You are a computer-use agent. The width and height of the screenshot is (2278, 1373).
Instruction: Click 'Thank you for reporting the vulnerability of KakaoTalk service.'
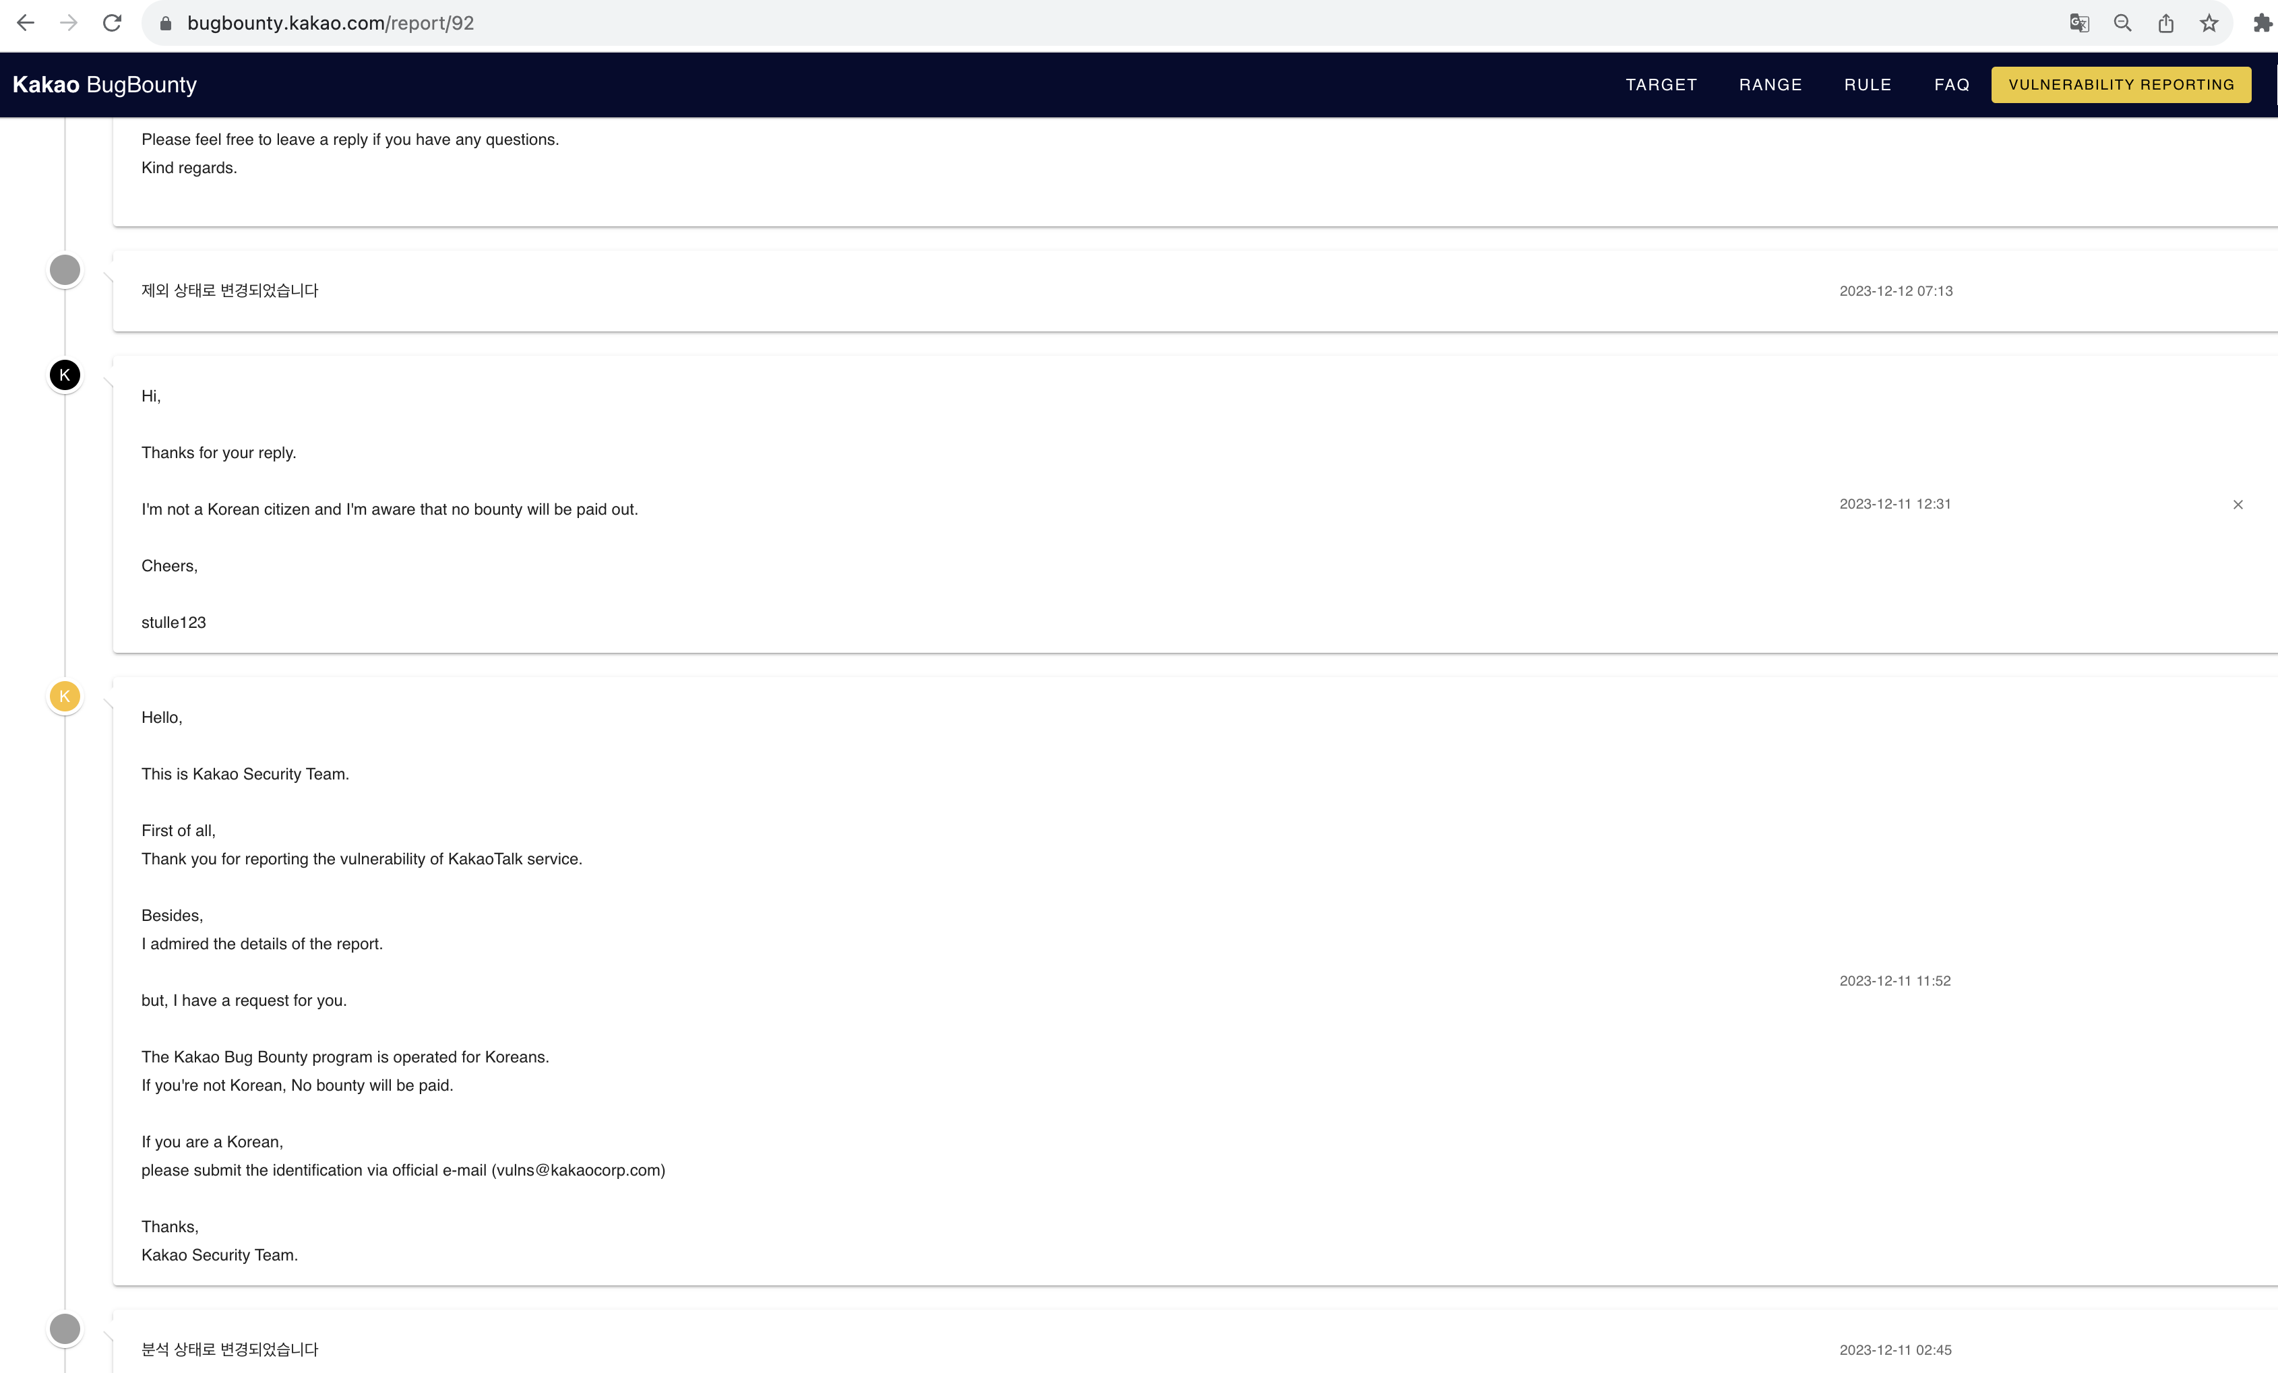tap(361, 858)
